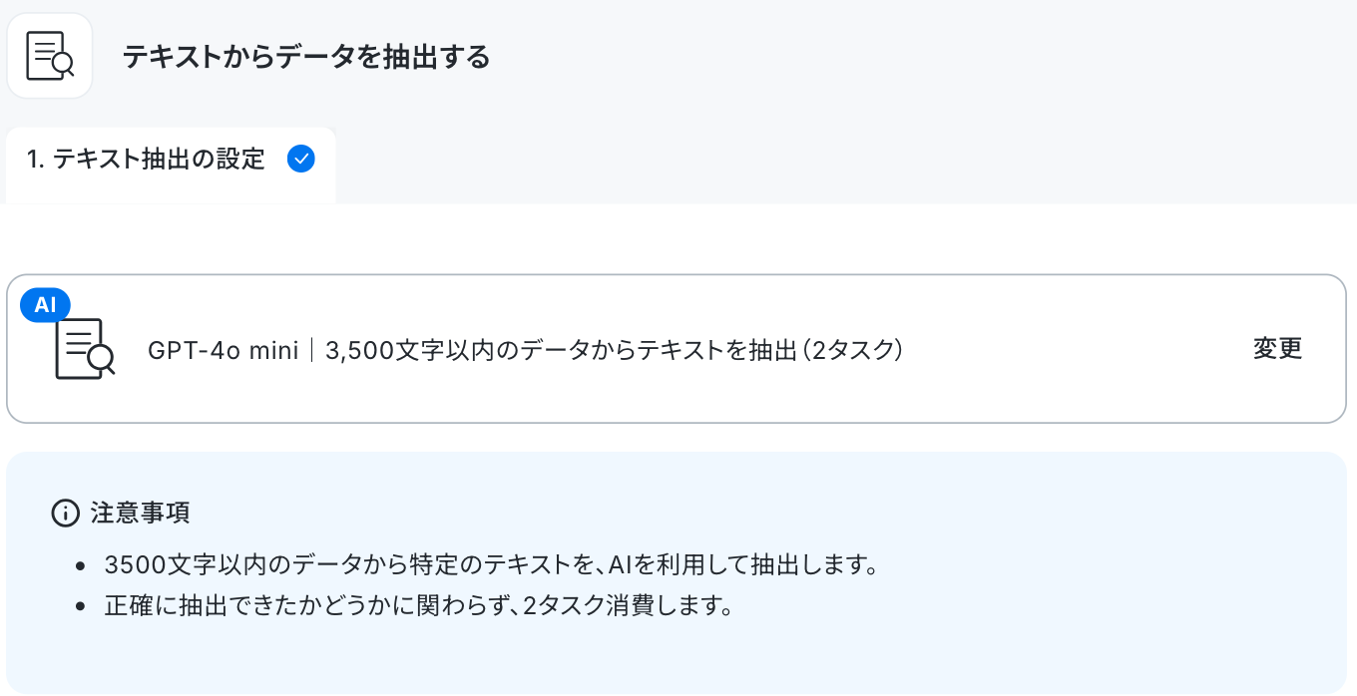Click the note about 2タスク消費します
1357x696 pixels.
[x=419, y=605]
